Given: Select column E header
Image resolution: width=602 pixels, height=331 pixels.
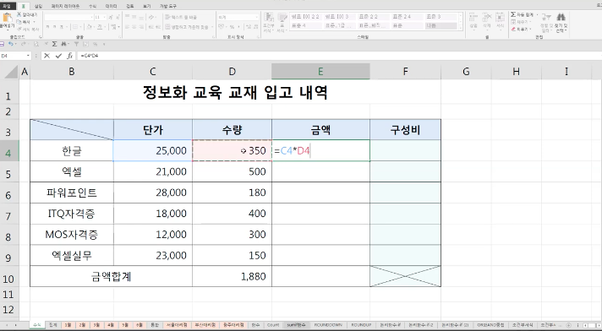Looking at the screenshot, I should tap(320, 71).
